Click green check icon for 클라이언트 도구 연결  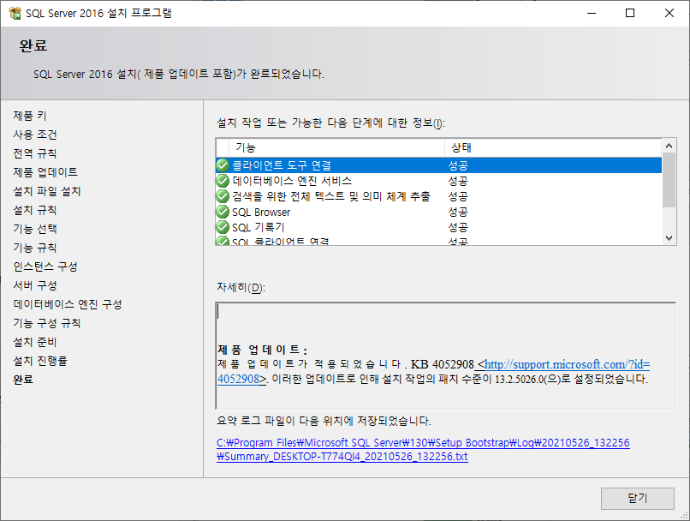[223, 165]
